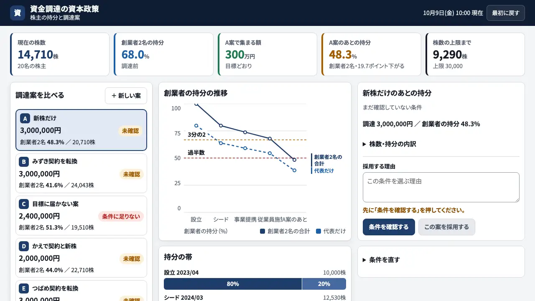The image size is (535, 301).
Task: Click the C letter badge
Action: pos(24,204)
